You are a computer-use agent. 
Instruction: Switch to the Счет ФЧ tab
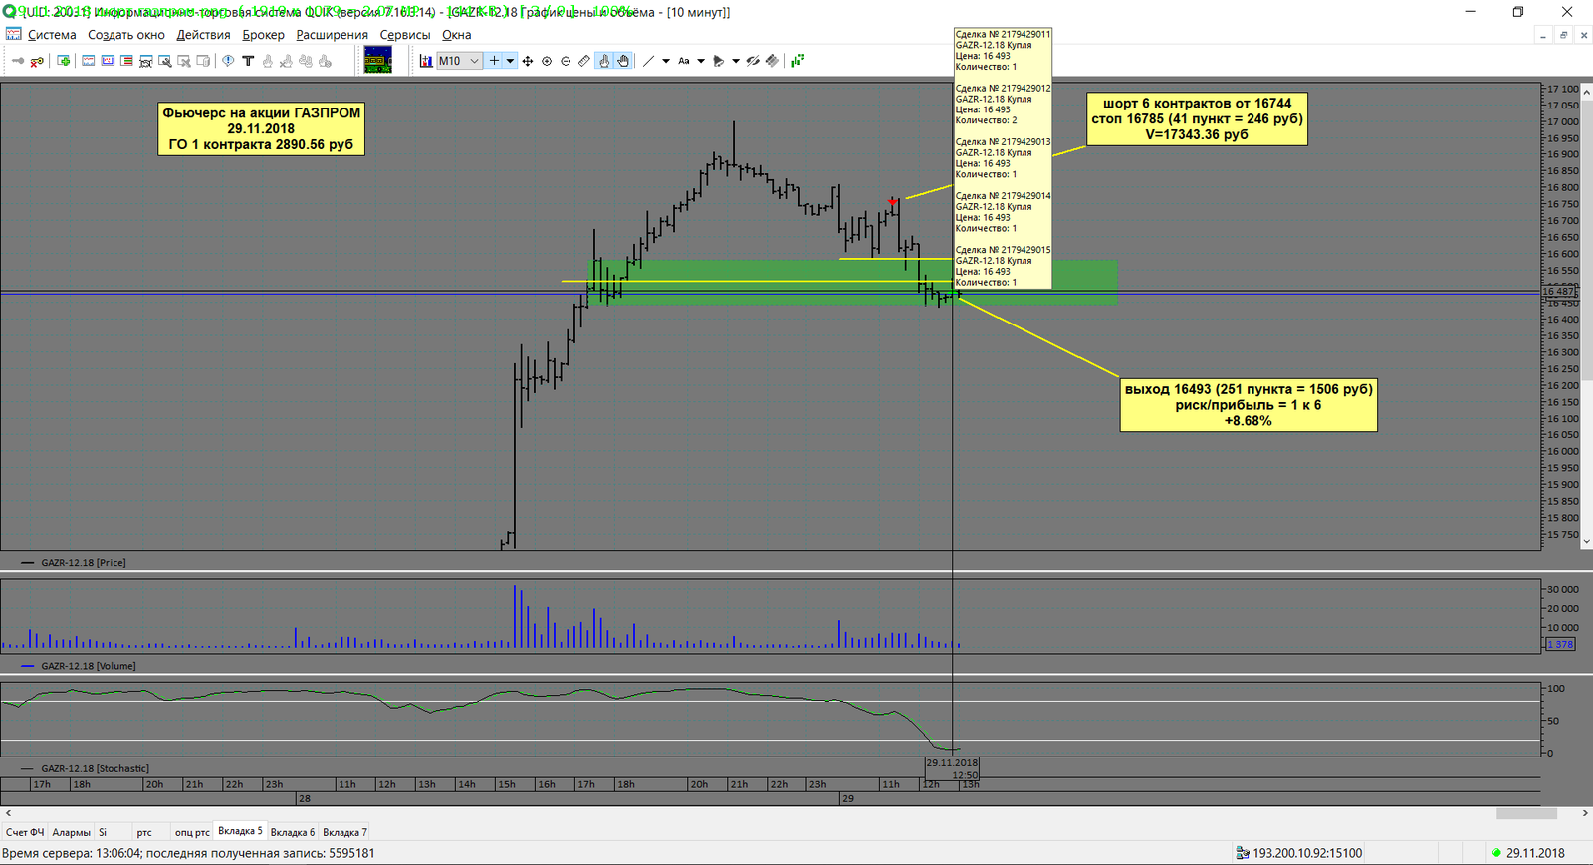point(25,832)
